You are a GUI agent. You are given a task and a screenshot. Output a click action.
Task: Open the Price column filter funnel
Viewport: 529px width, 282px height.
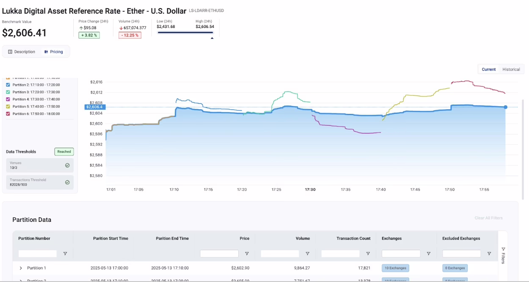coord(247,254)
